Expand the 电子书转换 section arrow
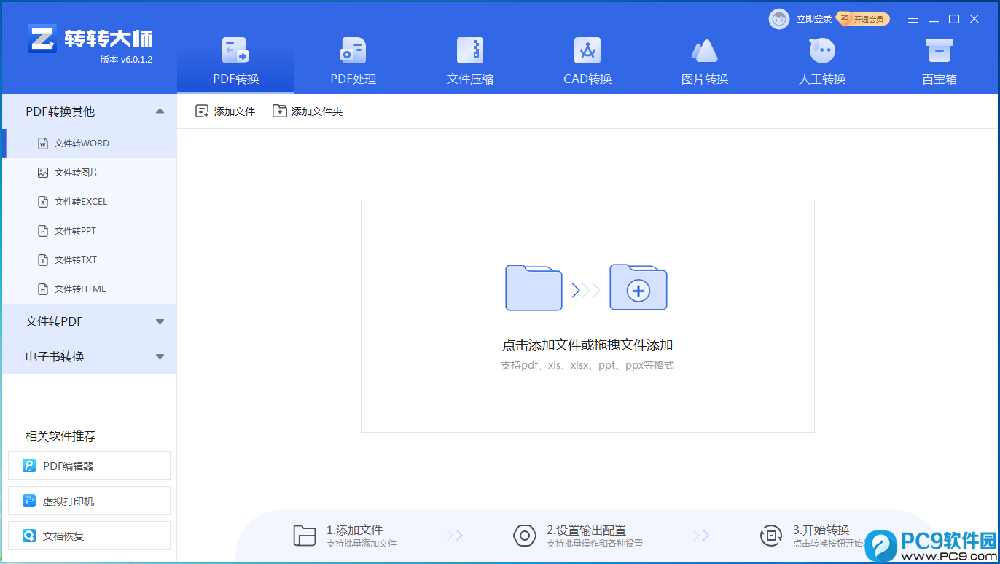This screenshot has width=1000, height=564. [160, 356]
